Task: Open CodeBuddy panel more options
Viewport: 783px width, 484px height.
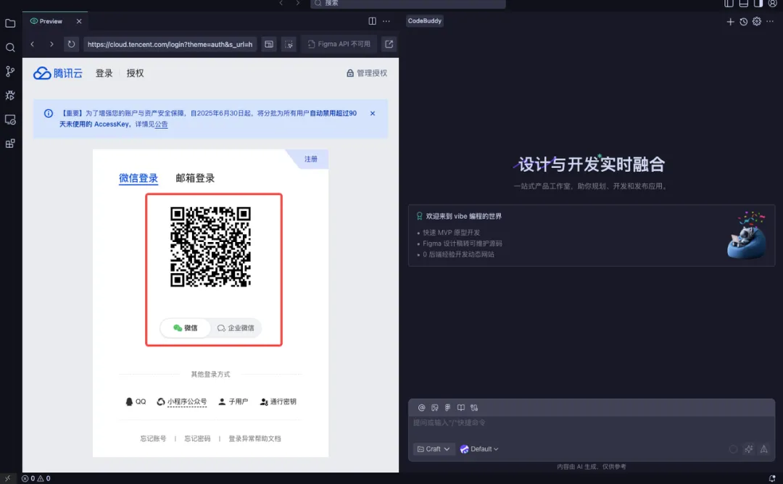Action: [x=770, y=22]
